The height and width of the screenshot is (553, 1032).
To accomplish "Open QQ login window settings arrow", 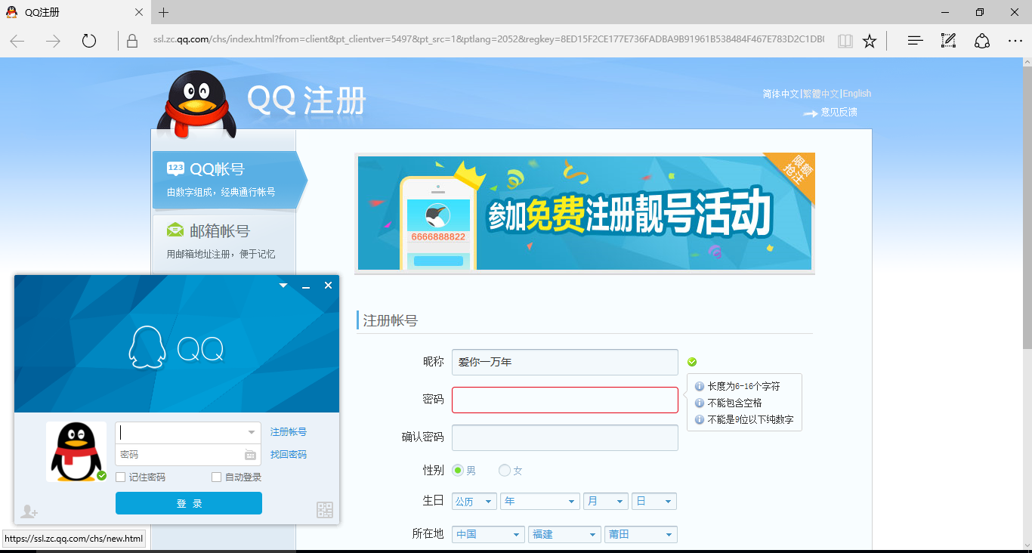I will 283,286.
